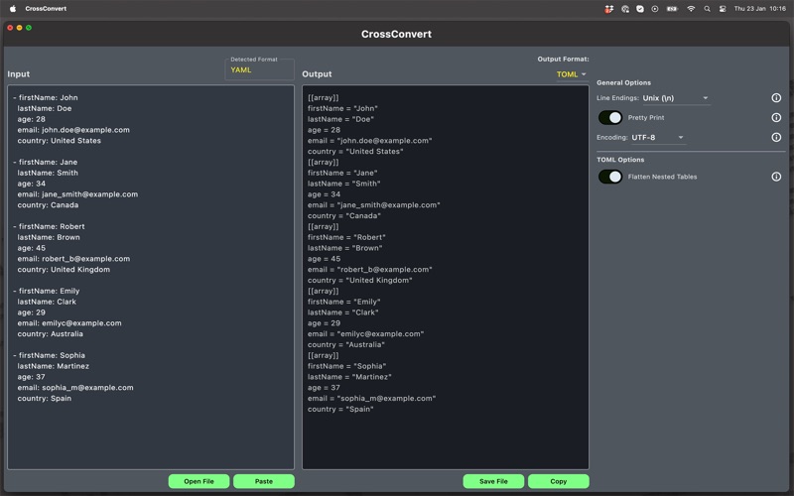
Task: Click output line 'lastName = "Clark"'
Action: [343, 312]
